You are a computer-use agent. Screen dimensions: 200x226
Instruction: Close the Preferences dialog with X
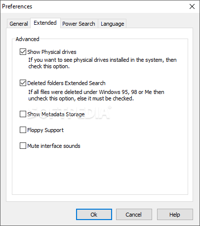192,6
